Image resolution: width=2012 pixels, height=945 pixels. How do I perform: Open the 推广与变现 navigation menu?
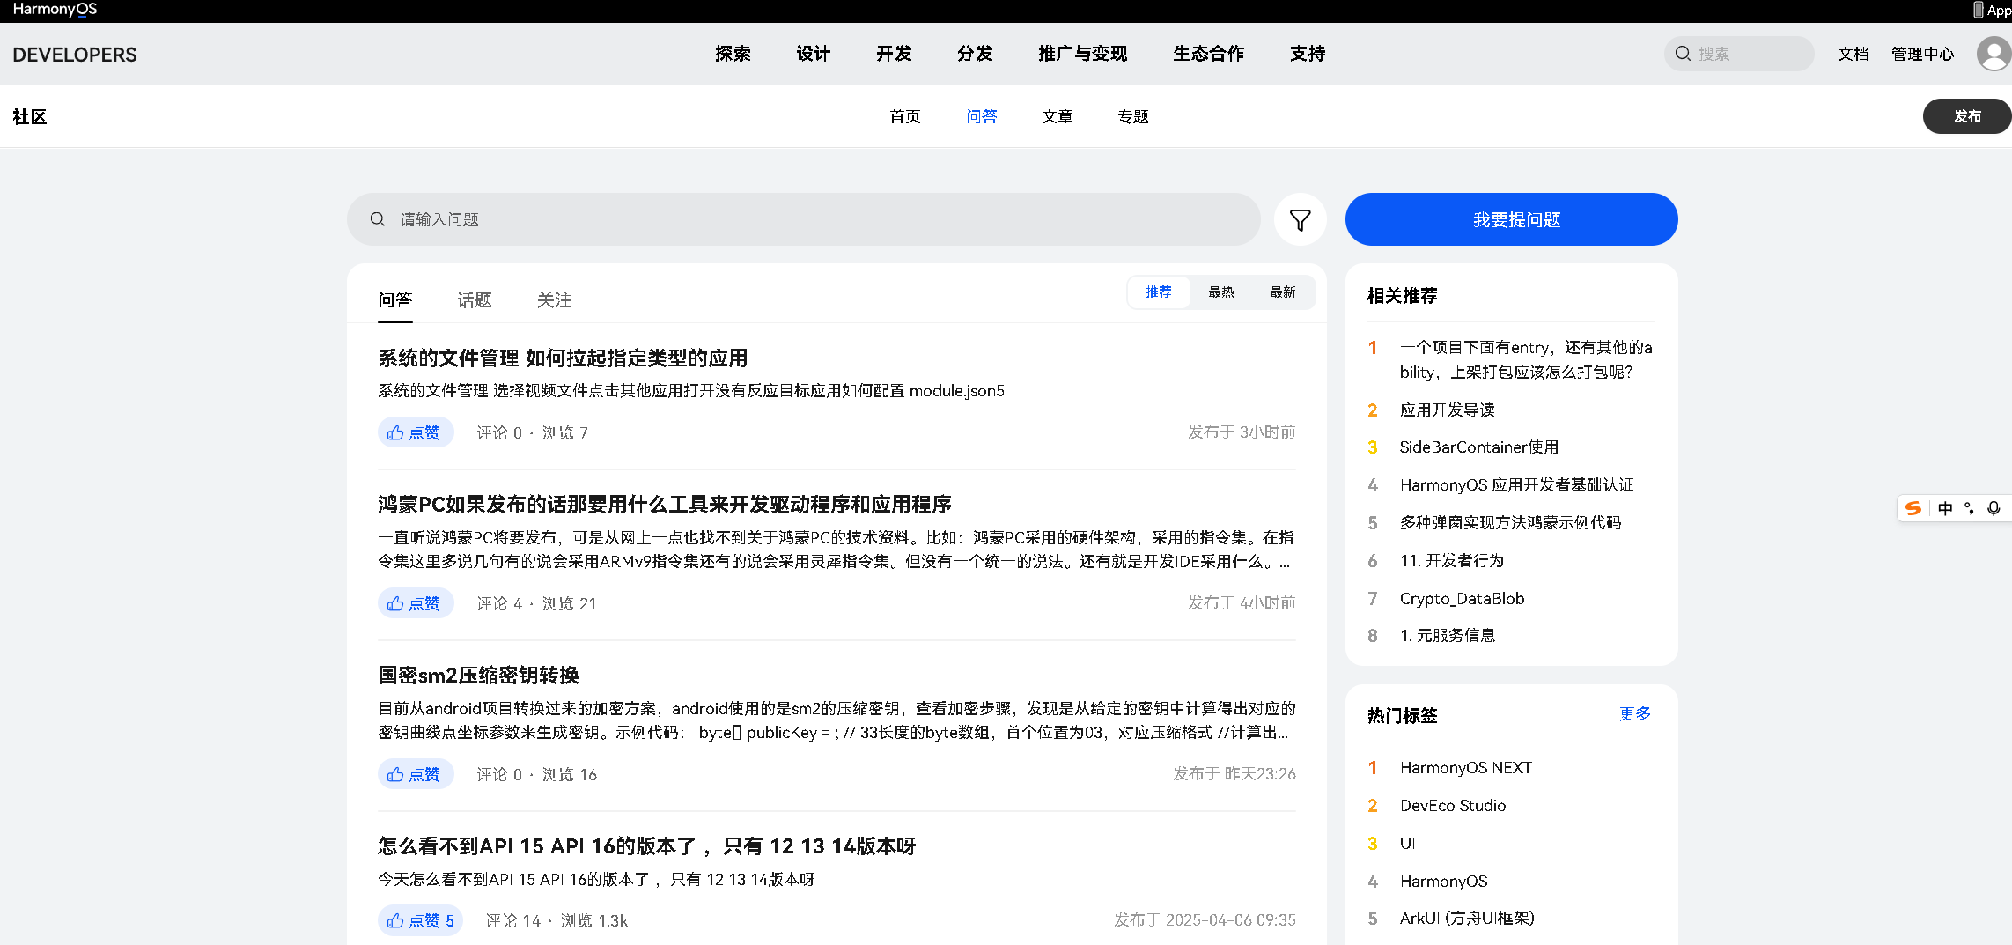click(1083, 54)
